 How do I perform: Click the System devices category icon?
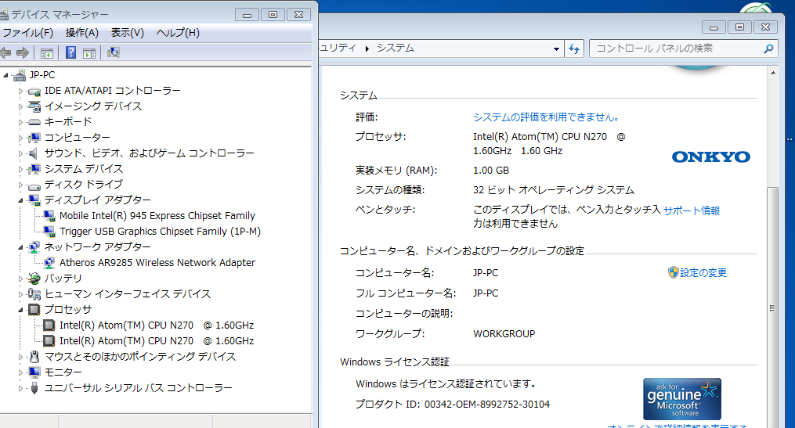click(x=34, y=169)
